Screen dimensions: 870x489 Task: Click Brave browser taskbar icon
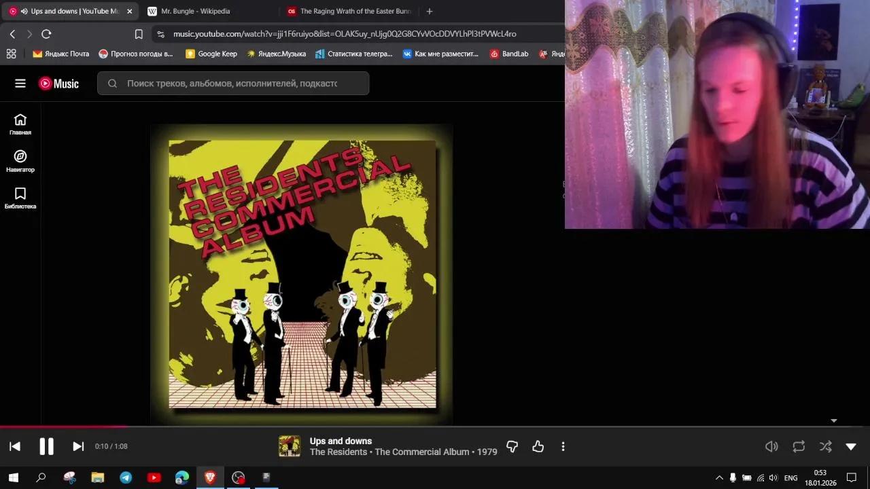click(210, 477)
